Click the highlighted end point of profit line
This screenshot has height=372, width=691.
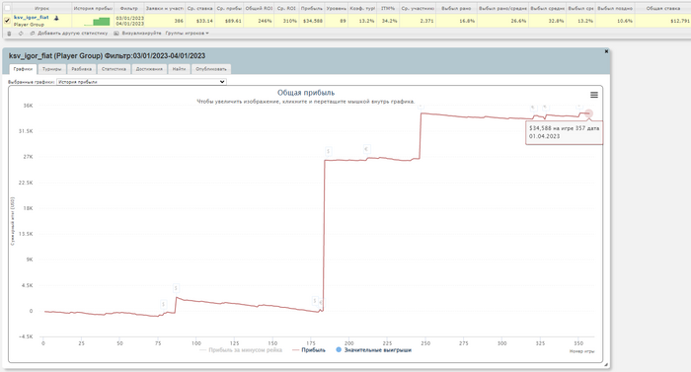(588, 113)
